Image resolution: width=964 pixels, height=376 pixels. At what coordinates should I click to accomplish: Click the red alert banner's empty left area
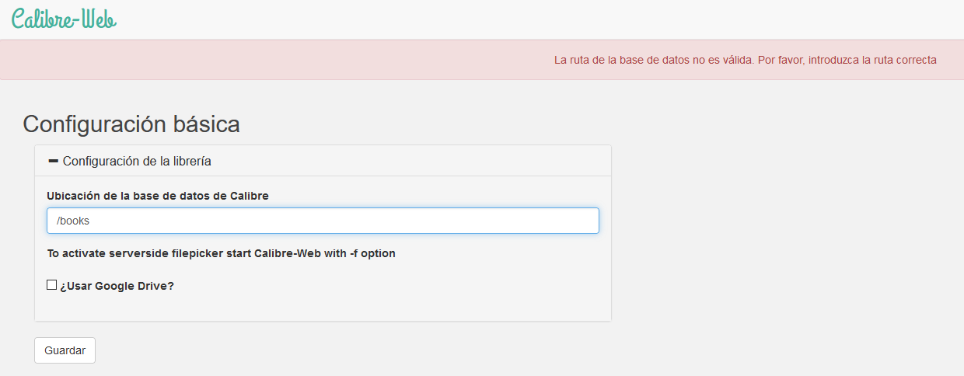click(x=233, y=60)
